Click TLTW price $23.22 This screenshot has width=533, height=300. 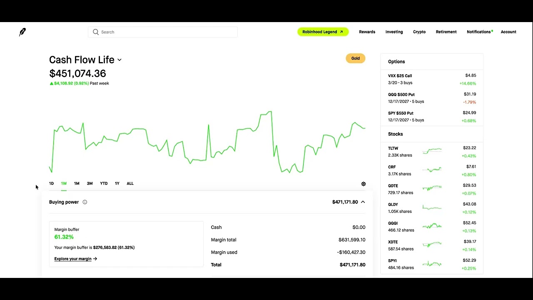[x=470, y=148]
